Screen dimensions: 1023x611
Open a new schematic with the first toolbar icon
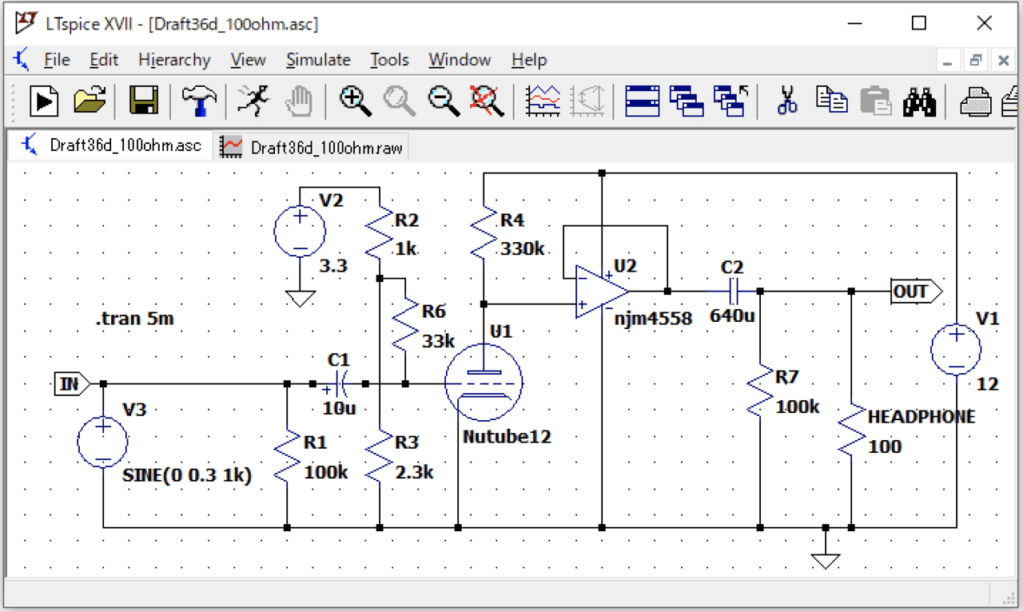(45, 101)
